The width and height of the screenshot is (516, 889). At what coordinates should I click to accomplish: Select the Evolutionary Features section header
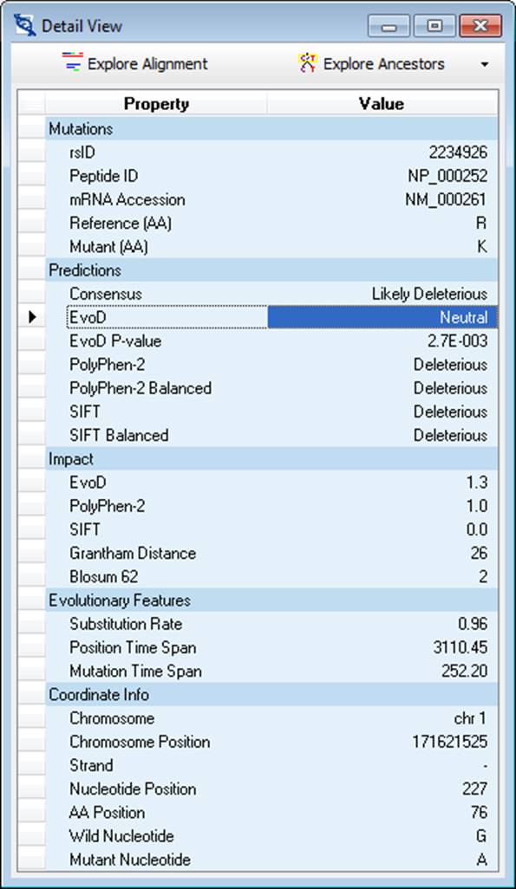coord(271,600)
